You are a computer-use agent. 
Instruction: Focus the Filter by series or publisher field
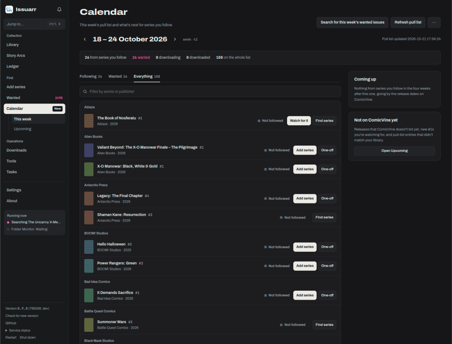click(x=210, y=91)
